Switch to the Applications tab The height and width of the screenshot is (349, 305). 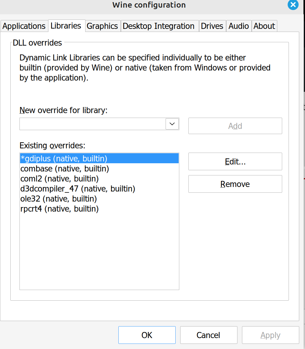pyautogui.click(x=24, y=26)
